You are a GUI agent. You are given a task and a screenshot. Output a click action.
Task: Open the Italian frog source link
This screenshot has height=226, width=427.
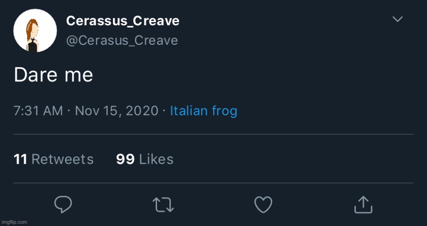203,111
